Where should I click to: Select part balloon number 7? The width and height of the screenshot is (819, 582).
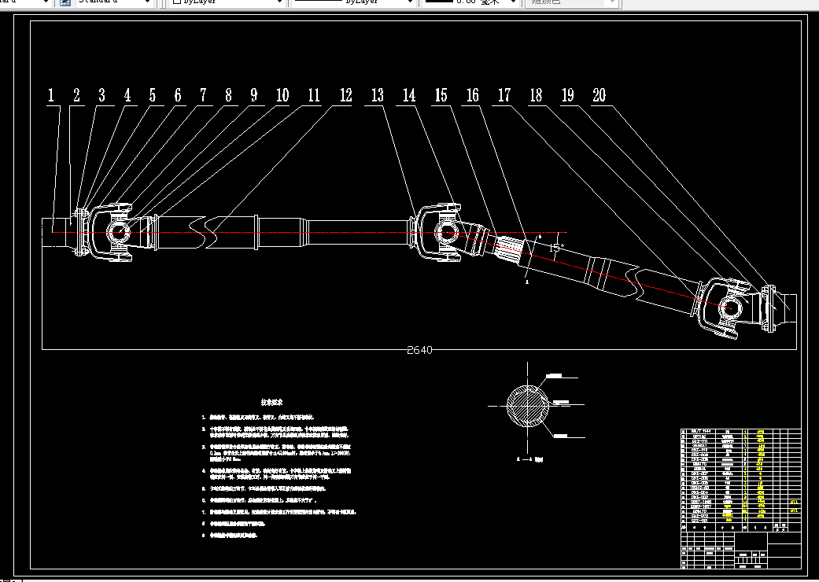(203, 95)
